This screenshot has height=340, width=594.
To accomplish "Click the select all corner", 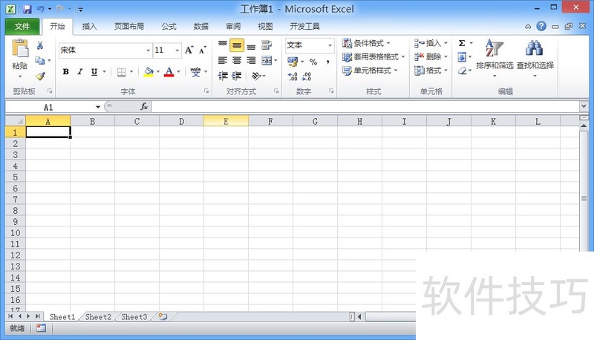I will coord(16,121).
